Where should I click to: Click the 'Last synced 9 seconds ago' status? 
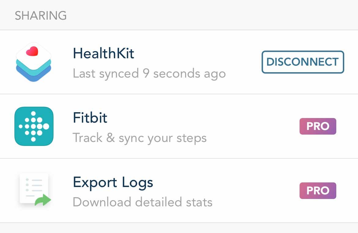click(x=149, y=73)
